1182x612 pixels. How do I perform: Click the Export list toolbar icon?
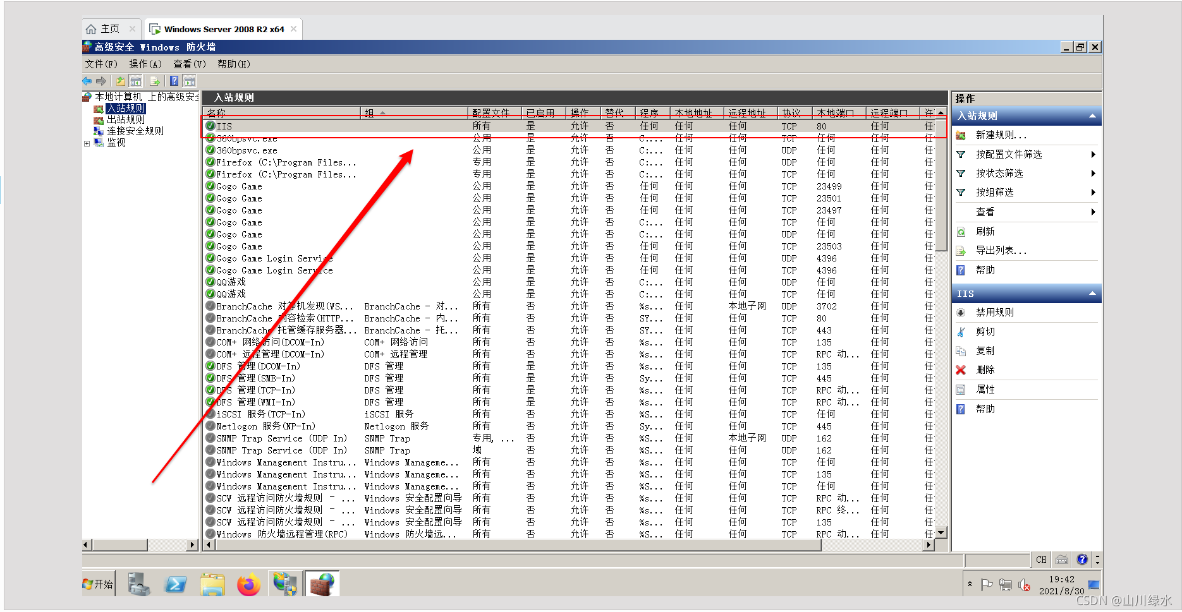pos(154,81)
